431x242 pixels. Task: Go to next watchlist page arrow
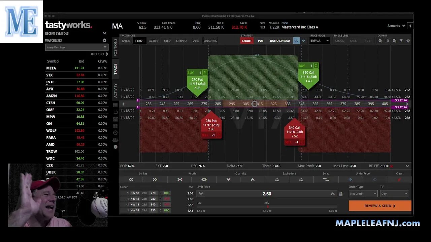[x=107, y=54]
